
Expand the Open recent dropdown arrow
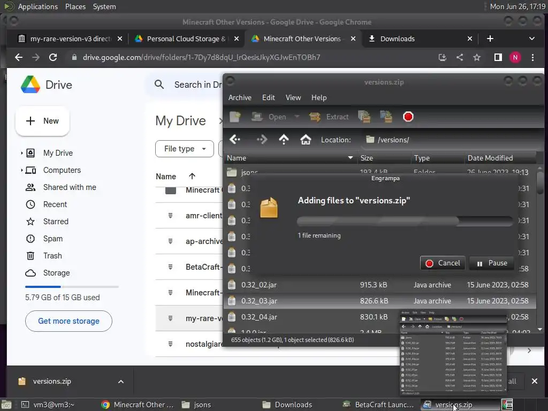296,116
